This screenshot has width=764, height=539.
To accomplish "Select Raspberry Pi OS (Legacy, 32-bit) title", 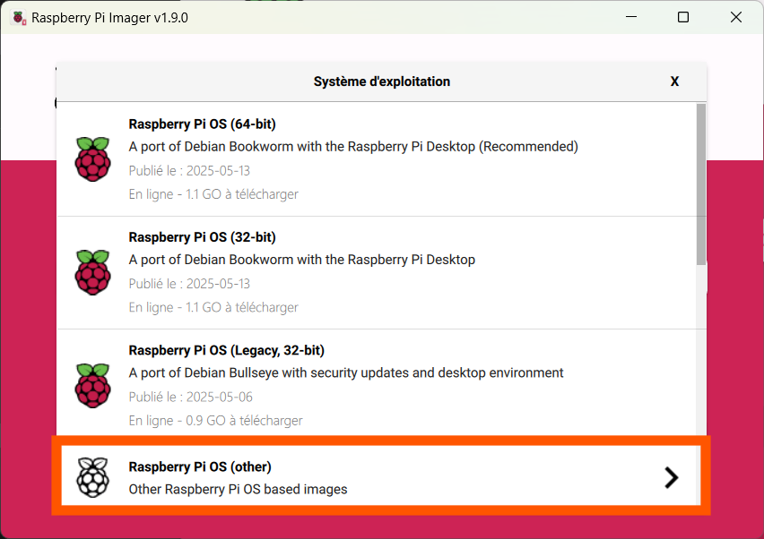I will point(227,350).
